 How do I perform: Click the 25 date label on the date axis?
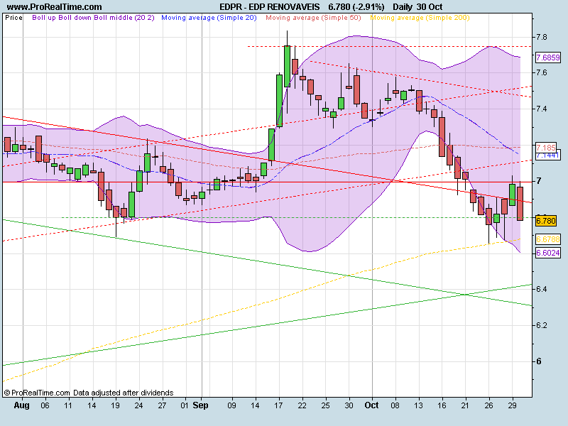pos(325,405)
